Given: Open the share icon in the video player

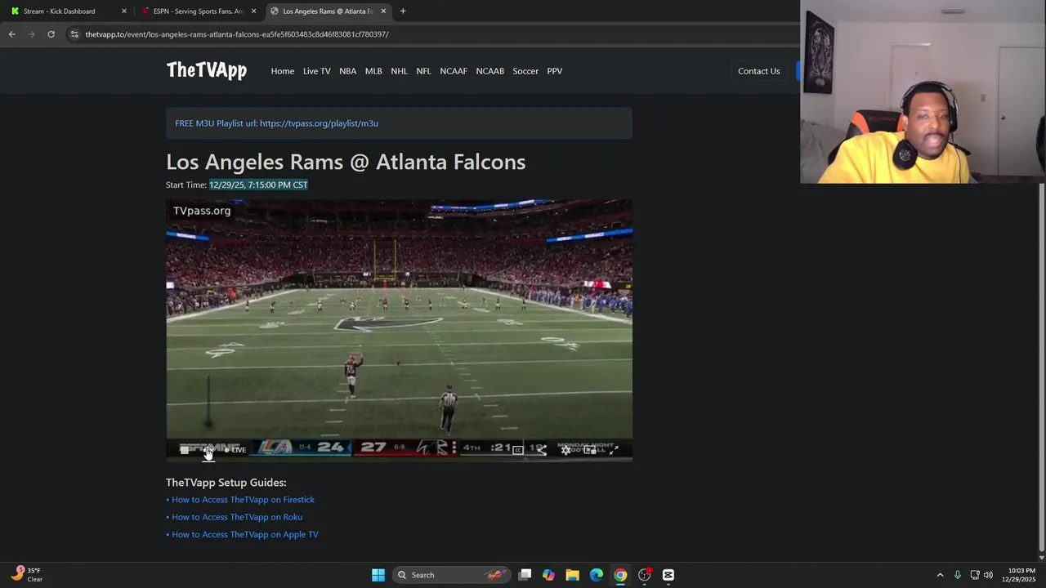Looking at the screenshot, I should 542,450.
